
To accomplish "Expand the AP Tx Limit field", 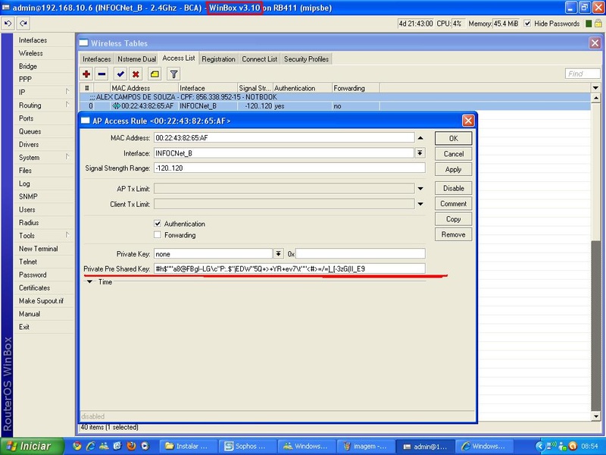I will (x=420, y=189).
